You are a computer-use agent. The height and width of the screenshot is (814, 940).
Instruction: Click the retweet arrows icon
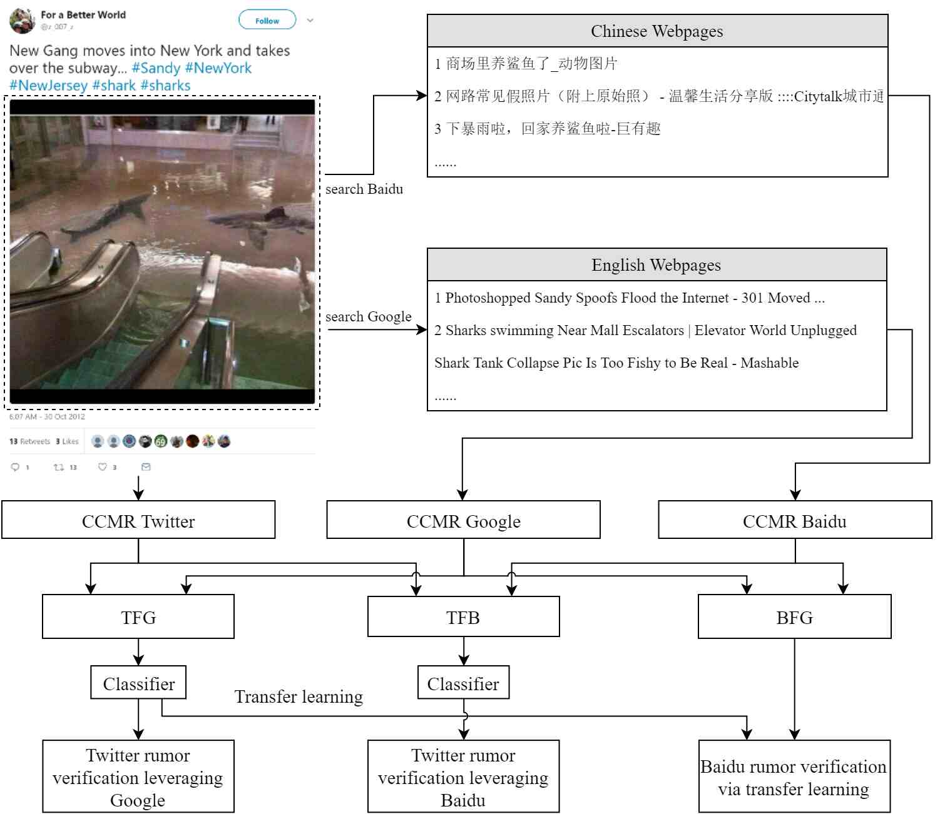coord(59,467)
